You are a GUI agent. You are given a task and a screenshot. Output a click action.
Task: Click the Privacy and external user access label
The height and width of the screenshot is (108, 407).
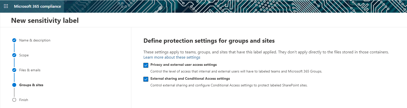184,65
